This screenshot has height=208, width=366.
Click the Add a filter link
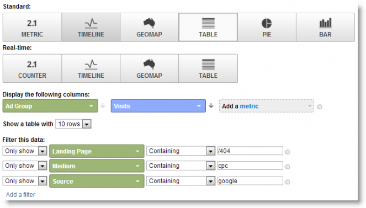pos(20,195)
